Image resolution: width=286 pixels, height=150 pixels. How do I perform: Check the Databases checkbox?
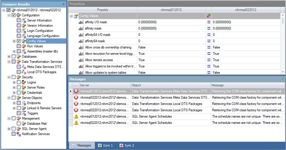14,56
